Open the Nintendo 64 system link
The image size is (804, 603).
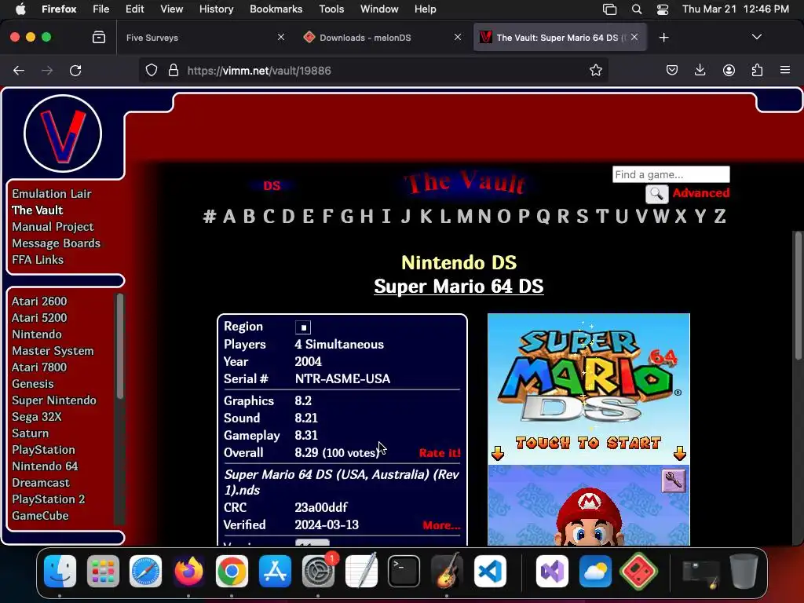point(45,466)
